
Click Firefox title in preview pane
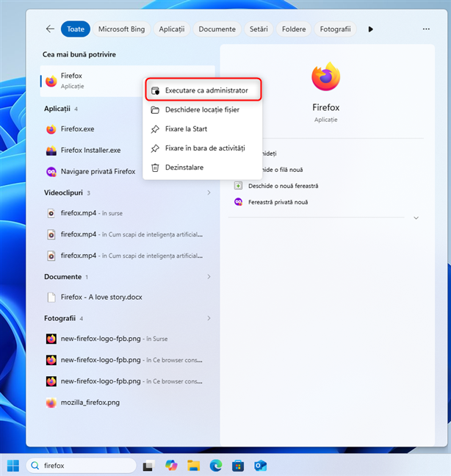point(326,107)
